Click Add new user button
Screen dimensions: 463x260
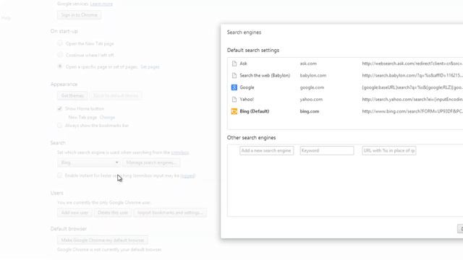[x=75, y=212]
